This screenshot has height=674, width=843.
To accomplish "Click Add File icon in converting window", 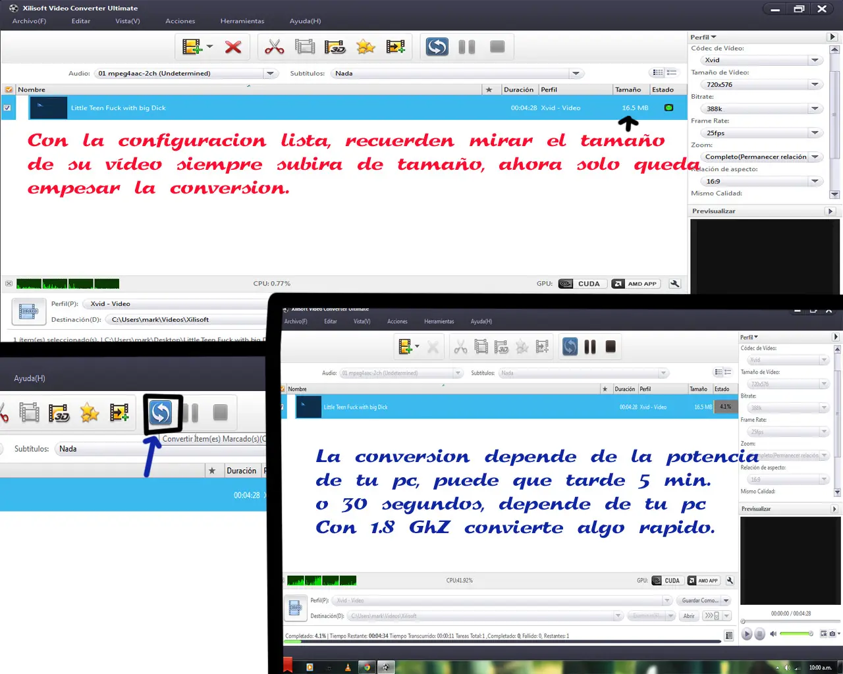I will [405, 346].
